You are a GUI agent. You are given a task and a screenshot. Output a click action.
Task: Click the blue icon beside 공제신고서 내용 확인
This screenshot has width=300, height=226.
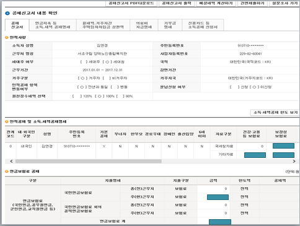point(7,13)
